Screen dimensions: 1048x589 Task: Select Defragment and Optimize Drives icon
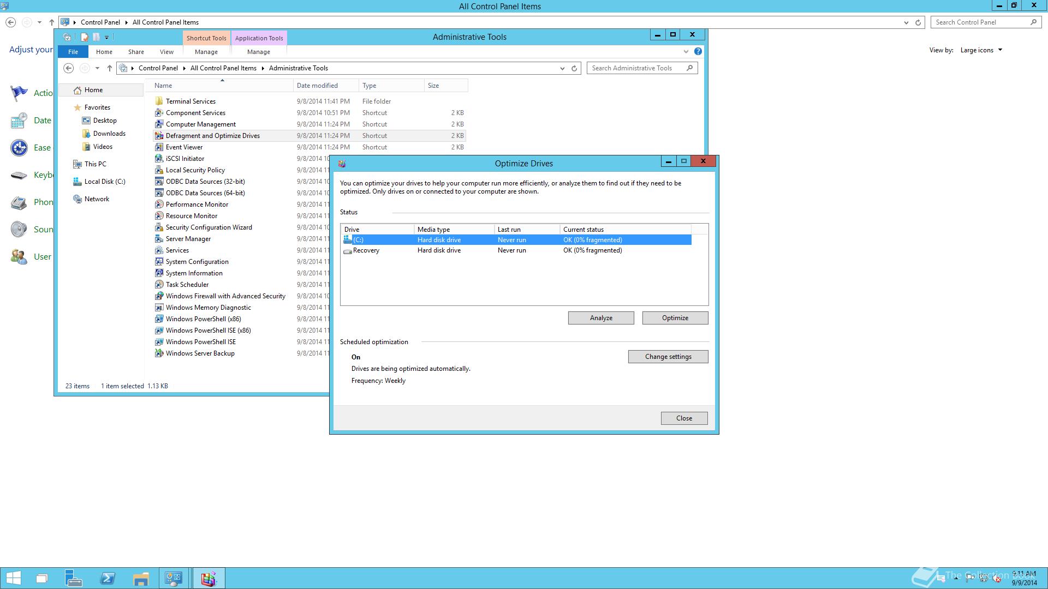(x=159, y=136)
